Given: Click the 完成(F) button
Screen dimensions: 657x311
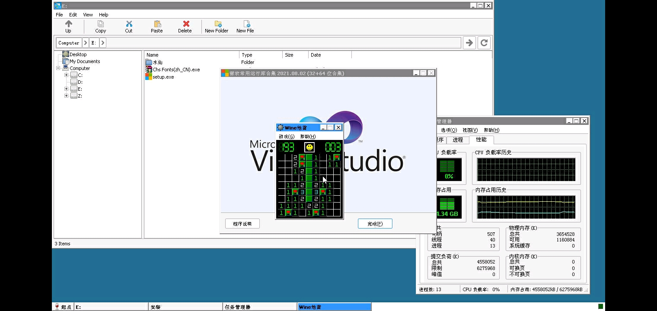Looking at the screenshot, I should (375, 224).
